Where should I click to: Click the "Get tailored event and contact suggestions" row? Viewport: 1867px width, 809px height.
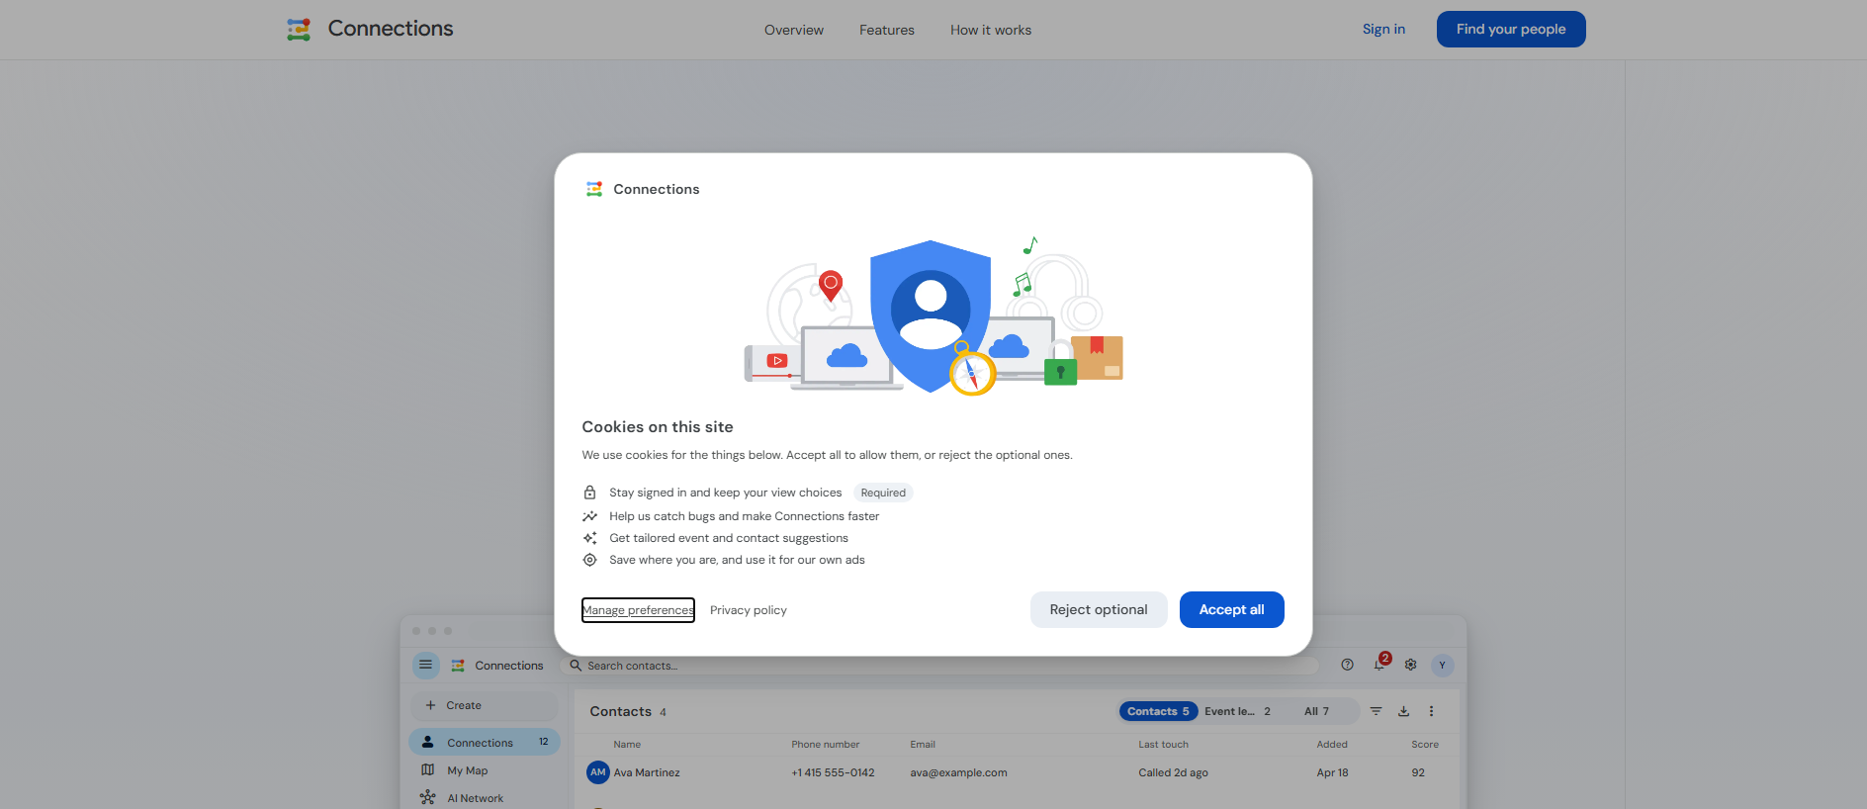pos(715,538)
